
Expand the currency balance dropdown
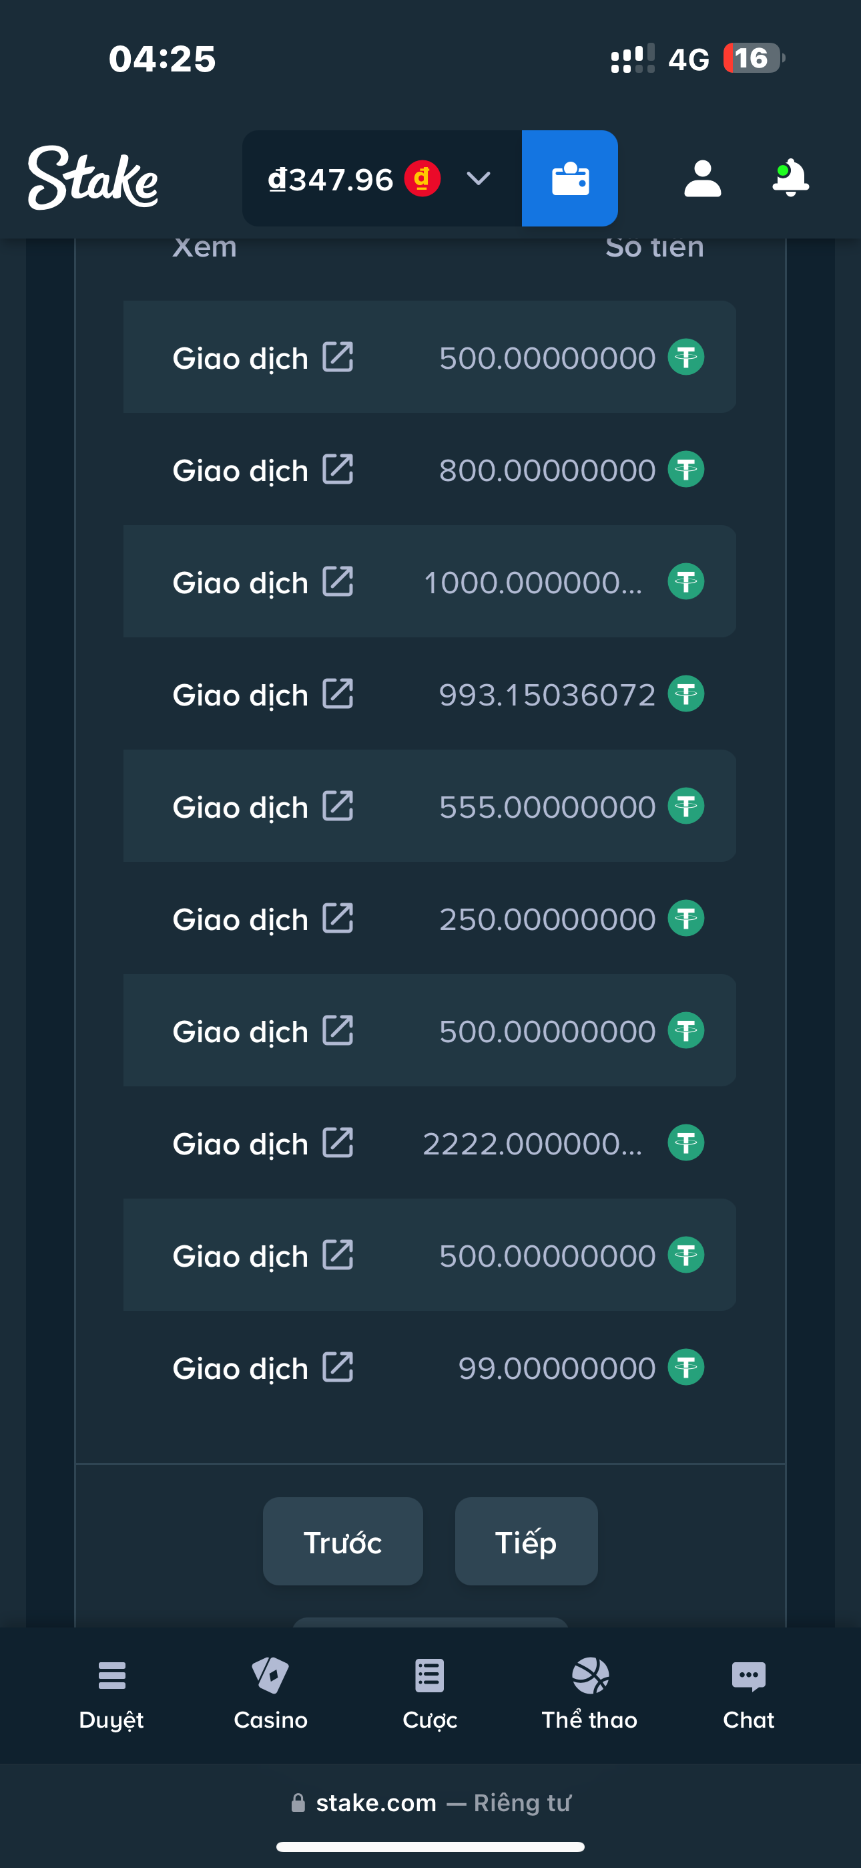[x=479, y=178]
